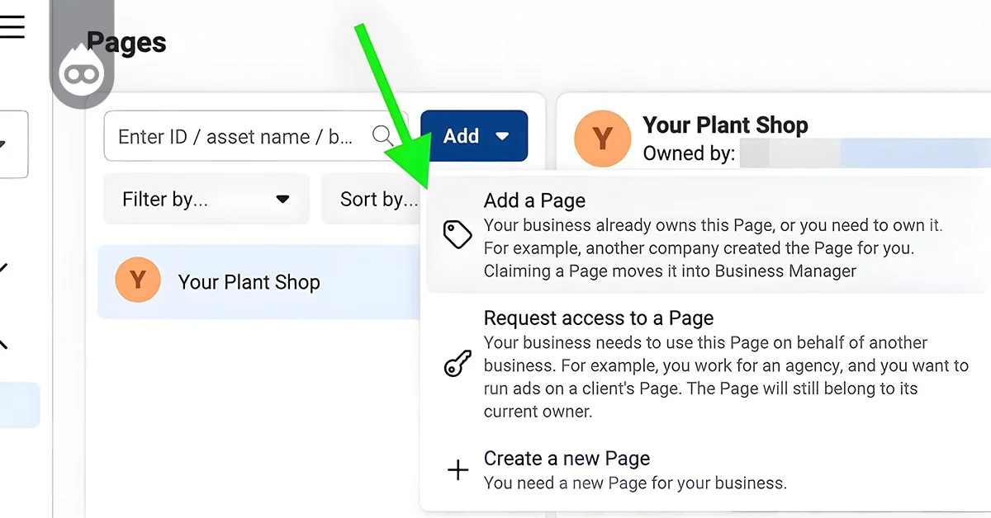This screenshot has width=991, height=518.
Task: Click the orange Y avatar in the details header
Action: [601, 137]
